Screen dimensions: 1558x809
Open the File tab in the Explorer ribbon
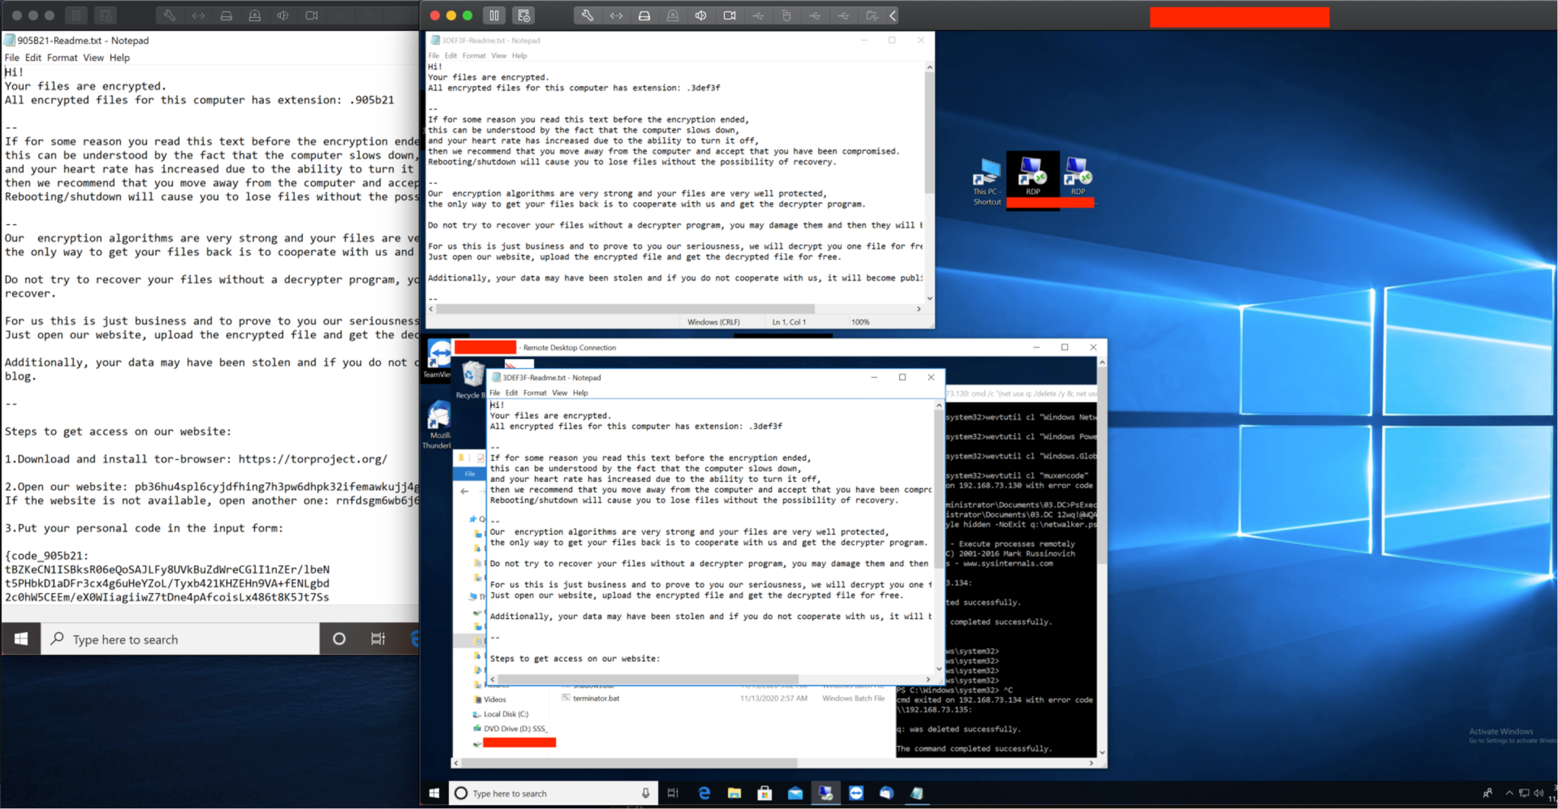tap(469, 473)
